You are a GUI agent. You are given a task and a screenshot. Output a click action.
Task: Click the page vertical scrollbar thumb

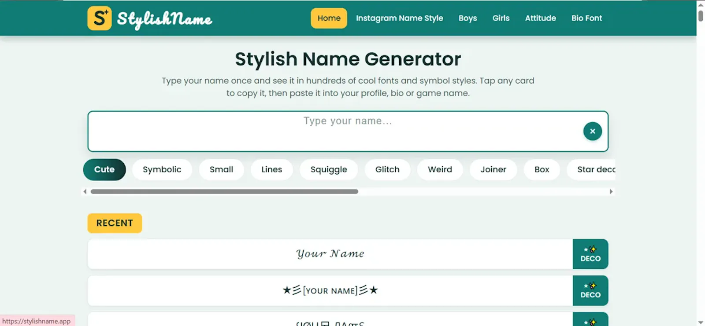701,15
